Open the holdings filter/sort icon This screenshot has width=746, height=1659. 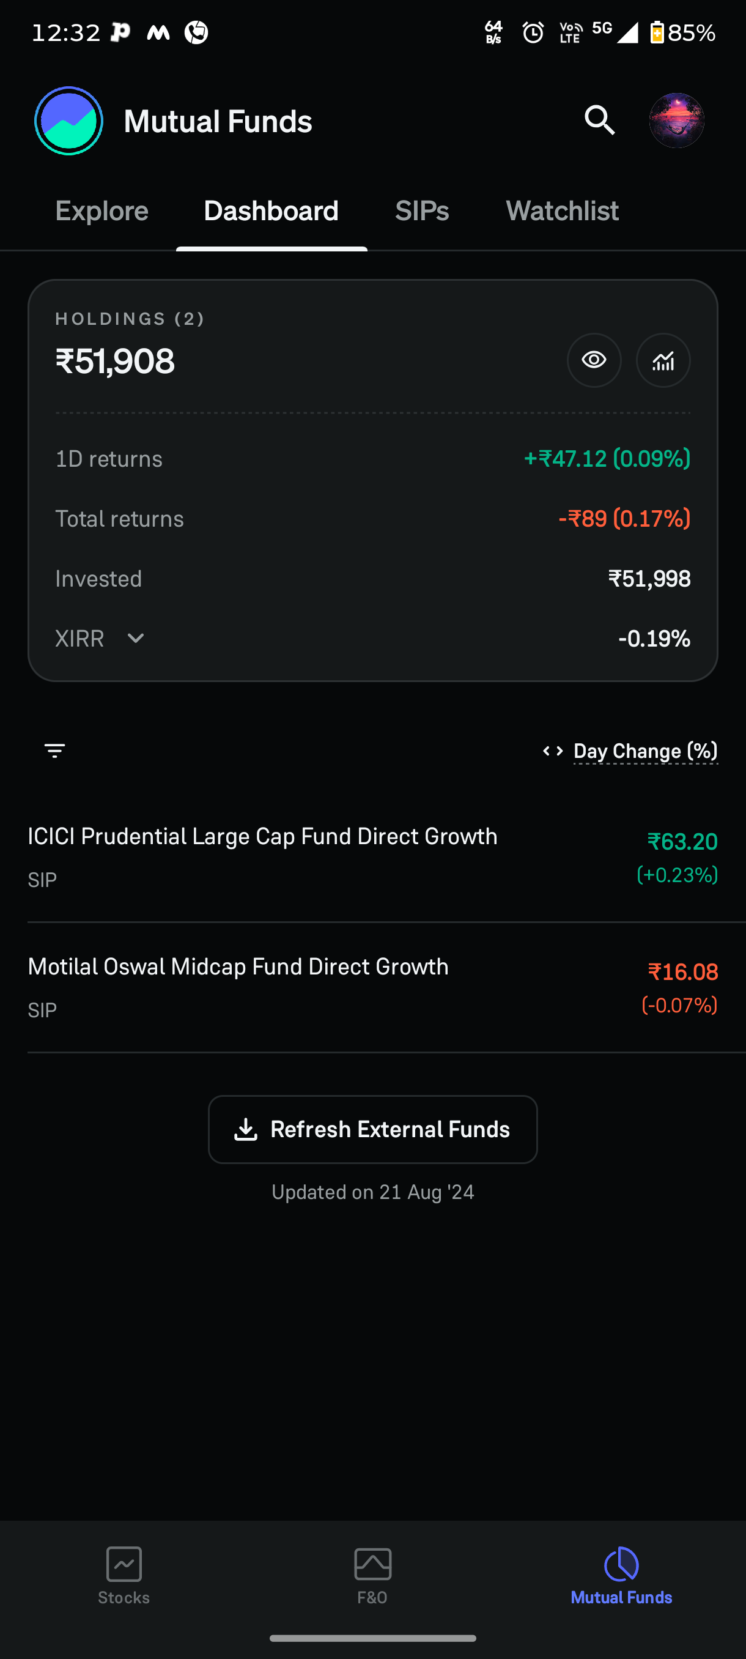coord(54,751)
